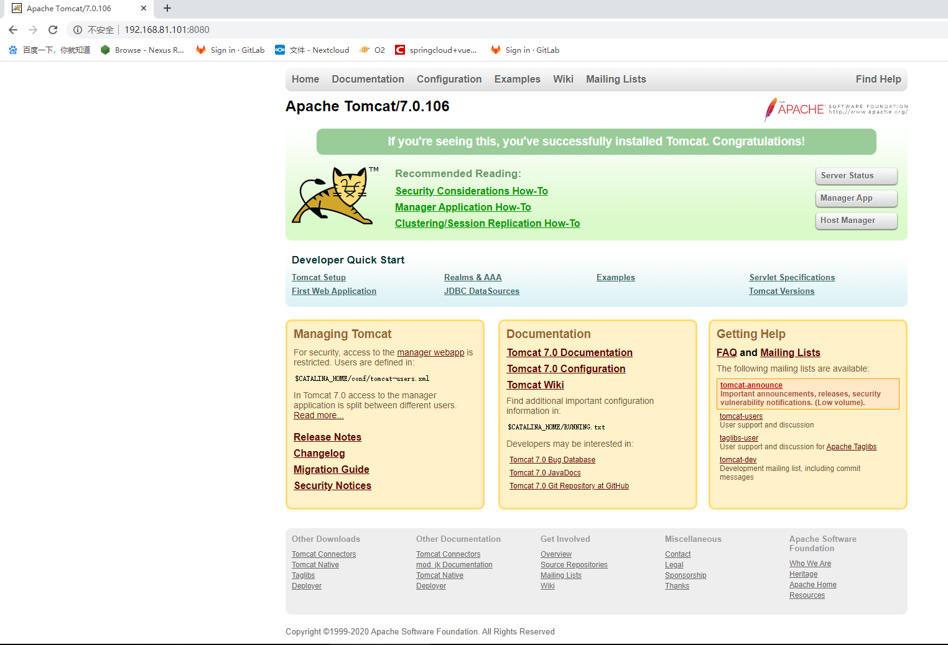Open Security Considerations How-To
The image size is (948, 645).
click(x=471, y=191)
